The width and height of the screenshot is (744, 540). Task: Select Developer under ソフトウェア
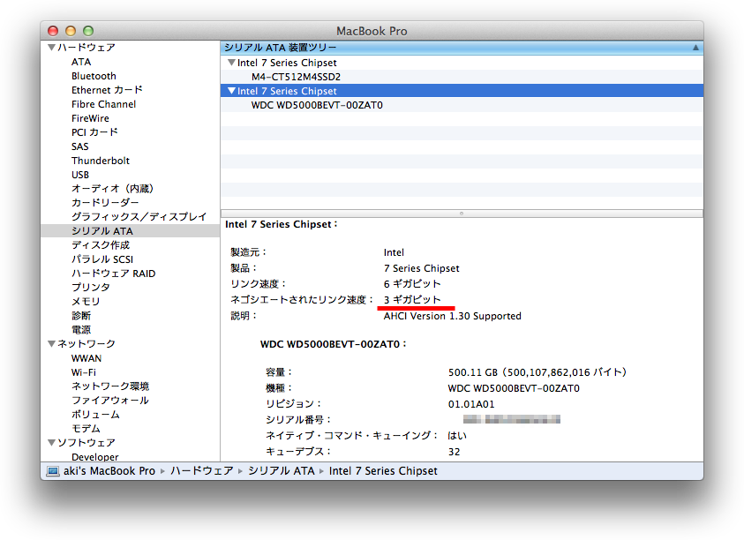click(95, 456)
